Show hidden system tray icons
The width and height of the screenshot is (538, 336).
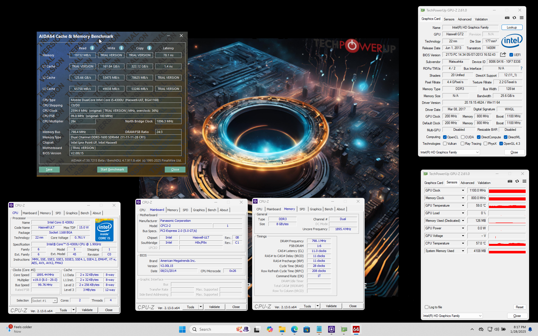472,329
